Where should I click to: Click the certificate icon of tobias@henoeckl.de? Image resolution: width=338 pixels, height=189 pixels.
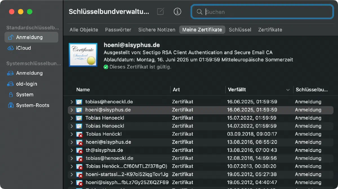tap(80, 102)
